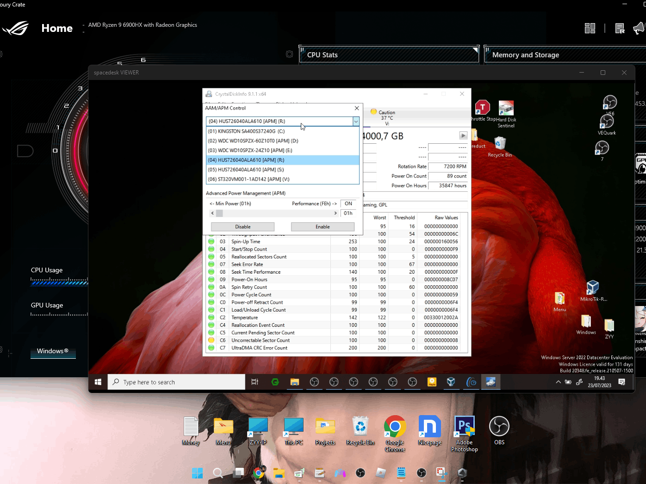Image resolution: width=646 pixels, height=484 pixels.
Task: Open Armoury Crate news list icon
Action: click(620, 28)
